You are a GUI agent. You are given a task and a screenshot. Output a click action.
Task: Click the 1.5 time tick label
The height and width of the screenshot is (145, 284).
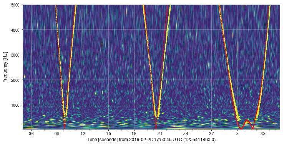click(108, 134)
